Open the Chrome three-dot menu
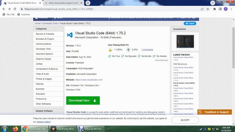The width and height of the screenshot is (235, 132). 231,9
